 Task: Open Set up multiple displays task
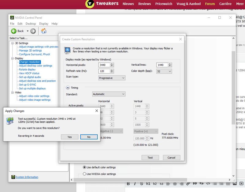pos(32,89)
